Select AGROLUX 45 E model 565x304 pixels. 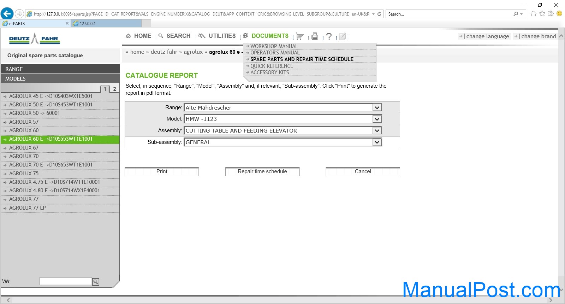click(60, 96)
